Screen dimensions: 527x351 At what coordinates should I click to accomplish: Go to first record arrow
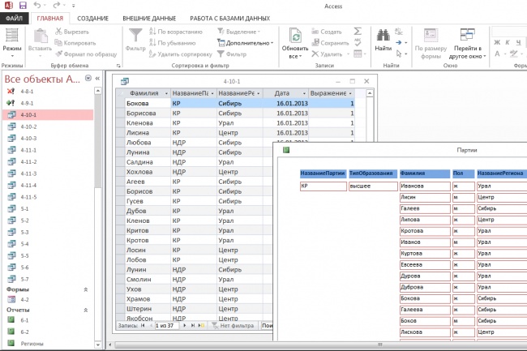[x=143, y=326]
